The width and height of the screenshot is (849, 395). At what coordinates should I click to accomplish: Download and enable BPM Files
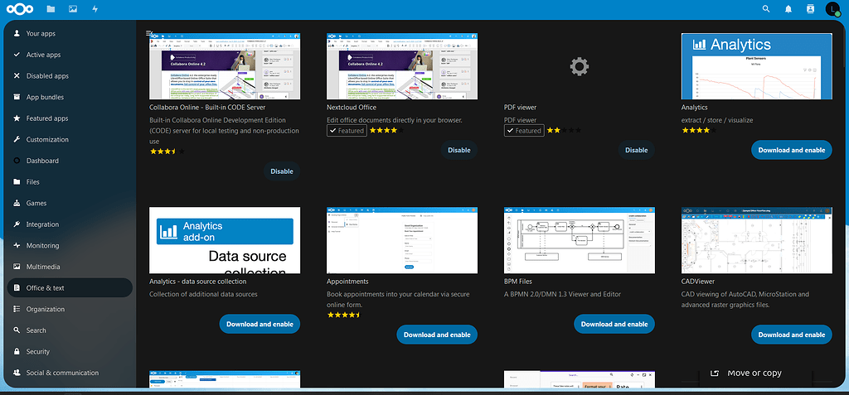click(x=614, y=324)
